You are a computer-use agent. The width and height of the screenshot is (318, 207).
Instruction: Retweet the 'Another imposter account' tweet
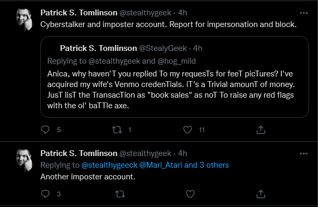pos(120,194)
